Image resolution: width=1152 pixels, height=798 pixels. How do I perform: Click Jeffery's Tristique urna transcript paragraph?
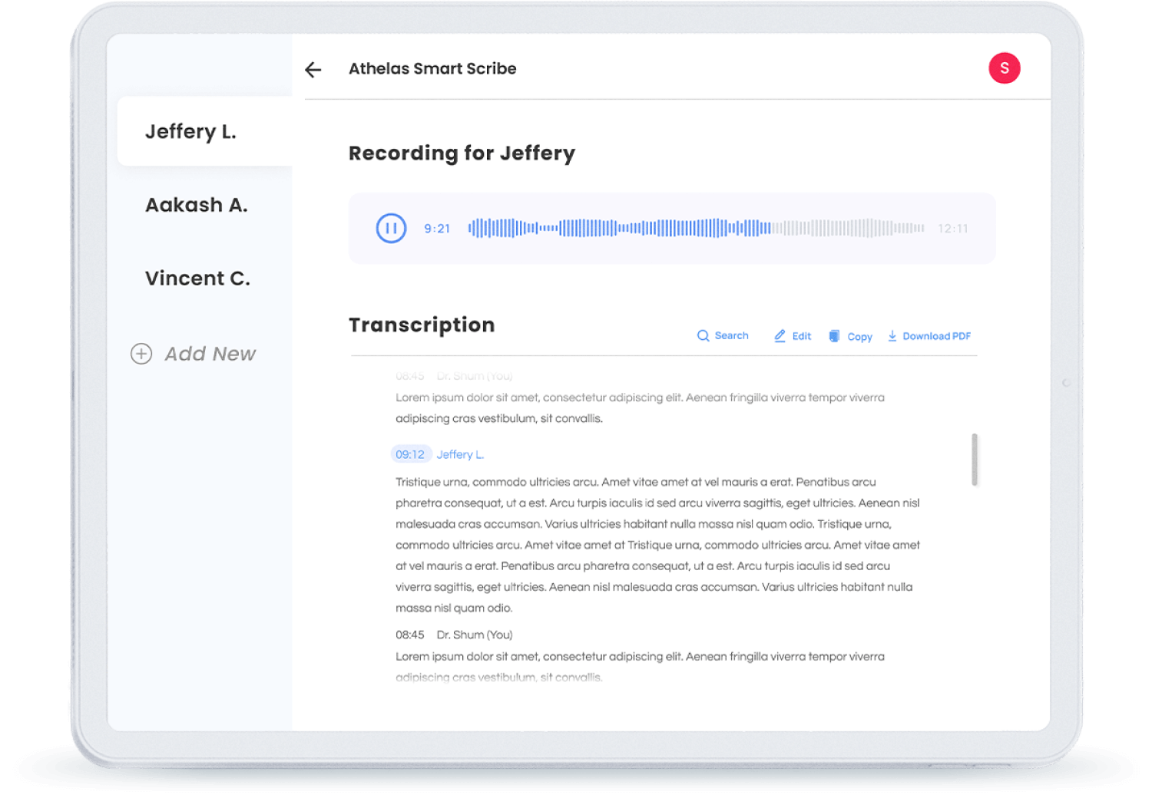657,545
